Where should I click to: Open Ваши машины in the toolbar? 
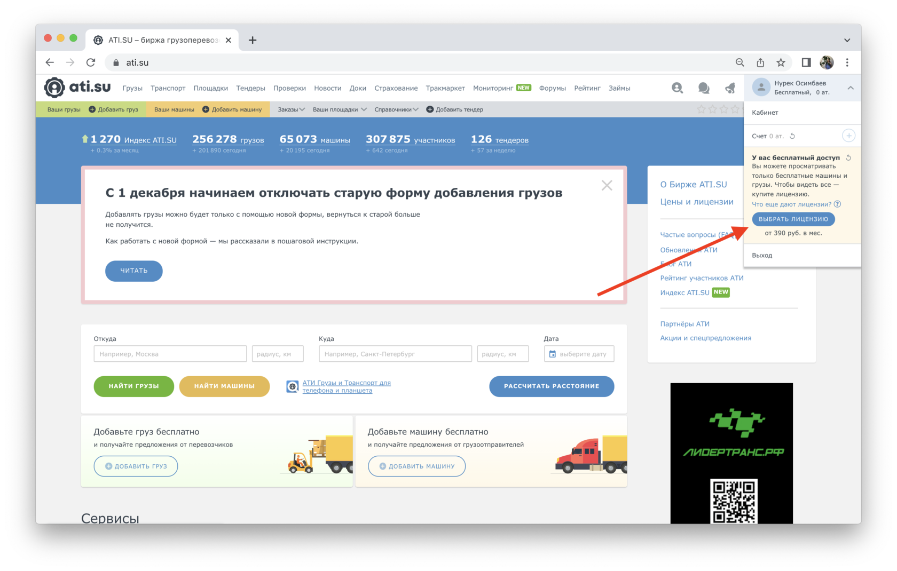click(174, 109)
